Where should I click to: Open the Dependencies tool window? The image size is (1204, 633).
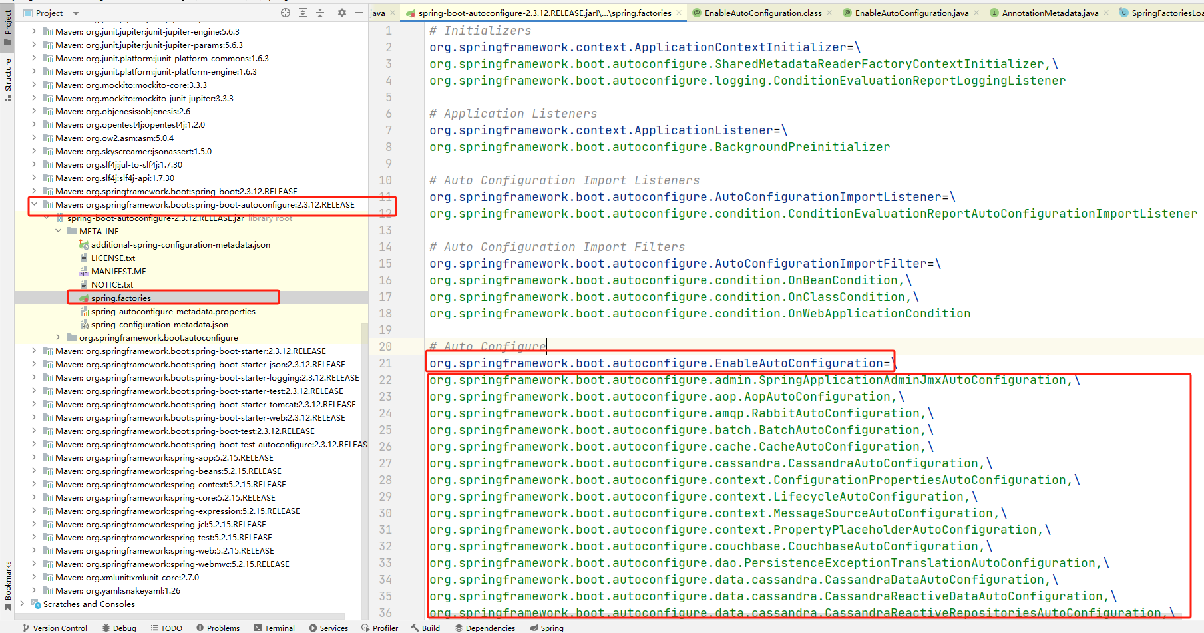pyautogui.click(x=485, y=628)
